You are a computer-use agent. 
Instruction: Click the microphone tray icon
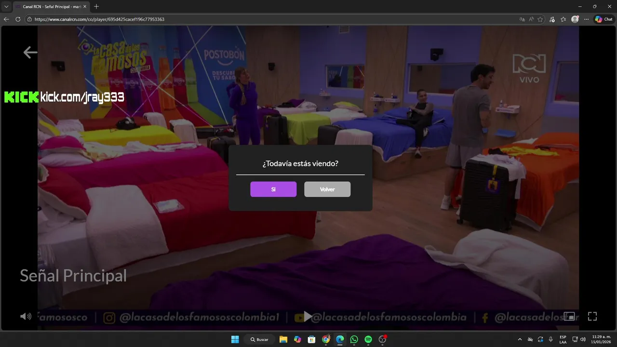click(x=550, y=339)
